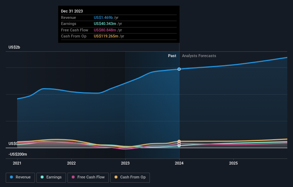Click the US$1.469b revenue value
This screenshot has width=293, height=187.
click(103, 17)
